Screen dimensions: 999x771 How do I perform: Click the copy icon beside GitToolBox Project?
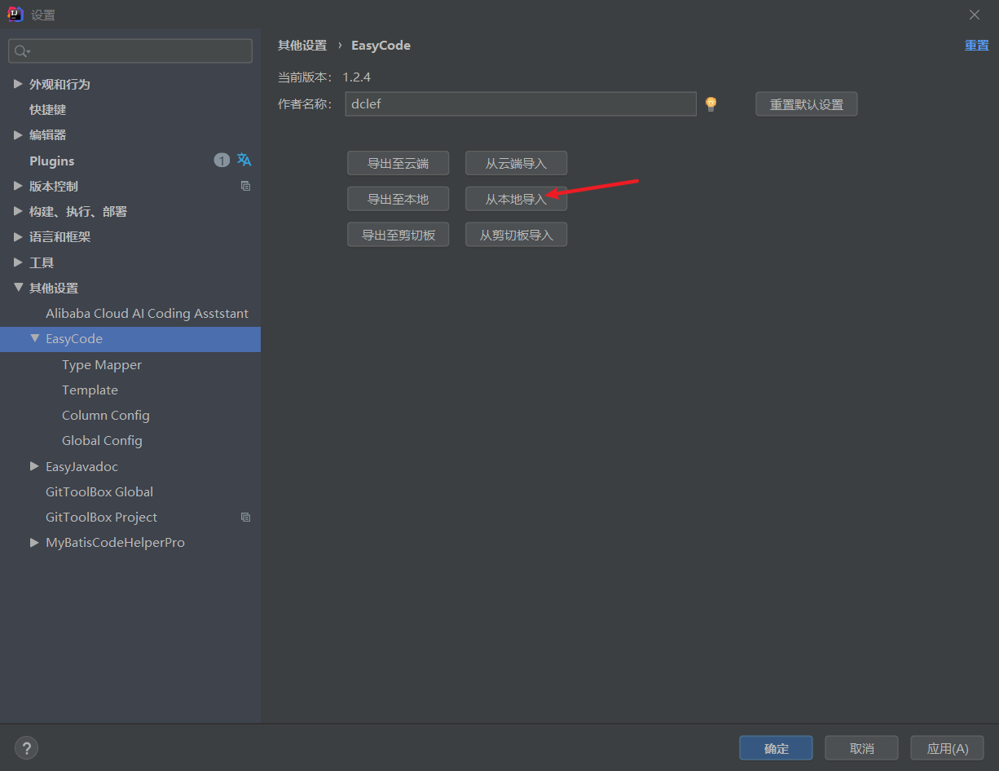[x=245, y=517]
